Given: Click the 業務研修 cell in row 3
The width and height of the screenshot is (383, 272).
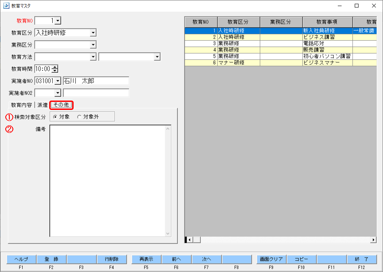Looking at the screenshot, I should (x=238, y=43).
